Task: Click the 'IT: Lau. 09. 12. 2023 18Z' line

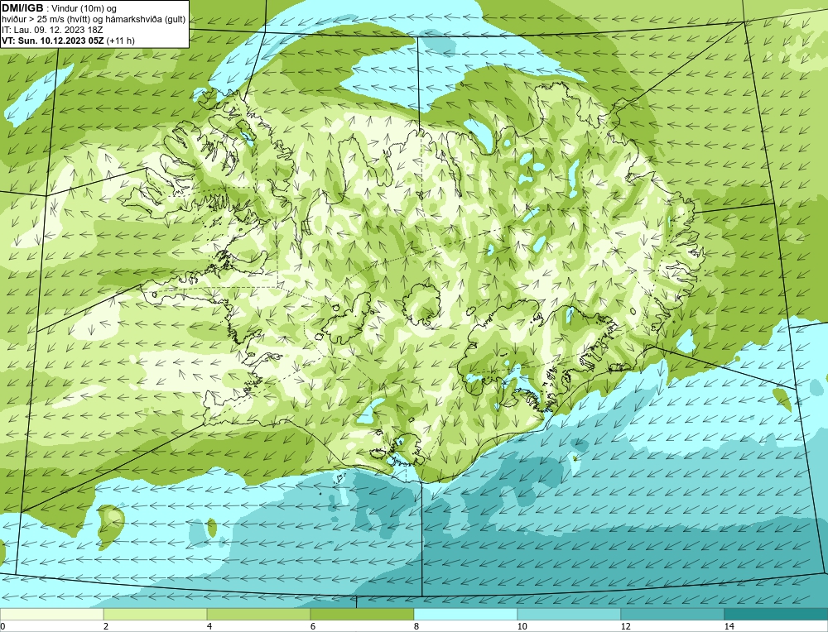Action: tap(52, 30)
